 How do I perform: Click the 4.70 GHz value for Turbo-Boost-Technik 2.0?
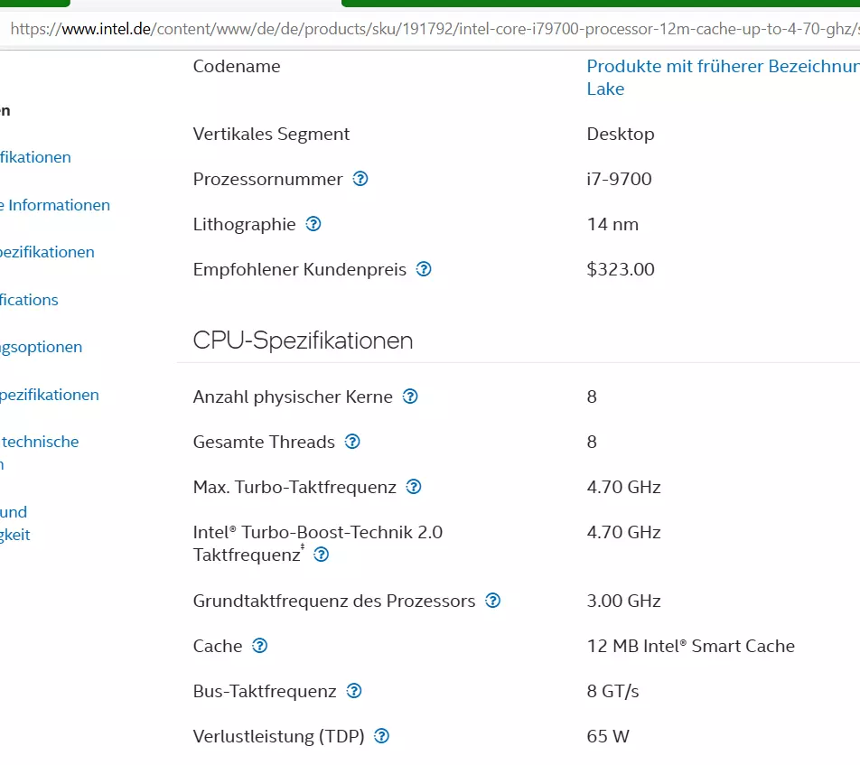pyautogui.click(x=623, y=533)
